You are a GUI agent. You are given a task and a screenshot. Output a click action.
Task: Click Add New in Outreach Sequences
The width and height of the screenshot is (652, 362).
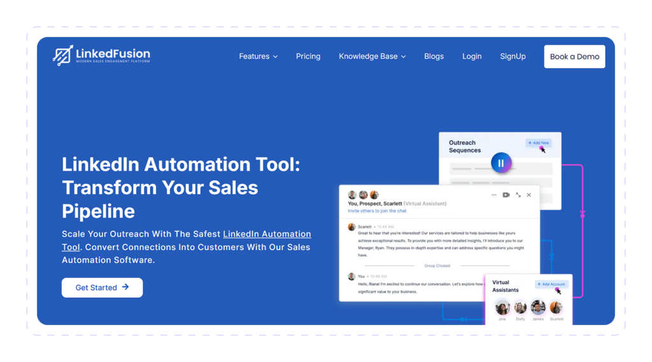pyautogui.click(x=539, y=143)
